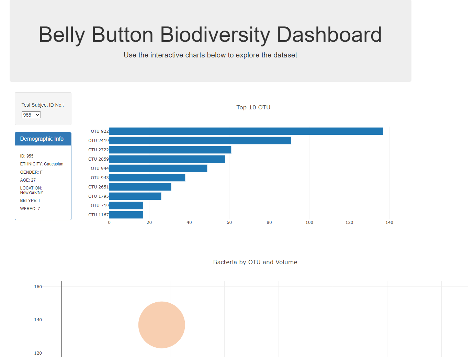
Task: Expand the Test Subject ID combo box arrow
Action: [38, 115]
